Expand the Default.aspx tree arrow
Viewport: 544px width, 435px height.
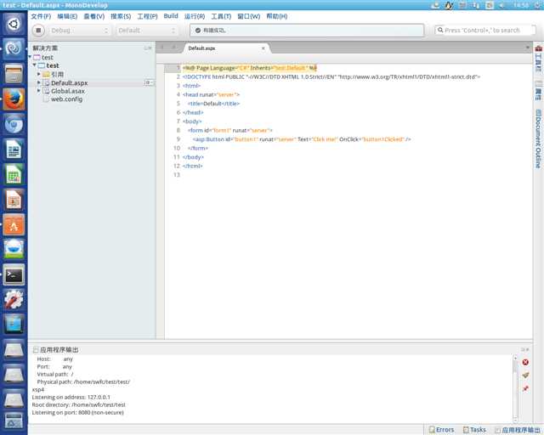pos(39,82)
